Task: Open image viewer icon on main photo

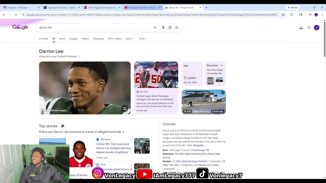Action: pyautogui.click(x=125, y=109)
